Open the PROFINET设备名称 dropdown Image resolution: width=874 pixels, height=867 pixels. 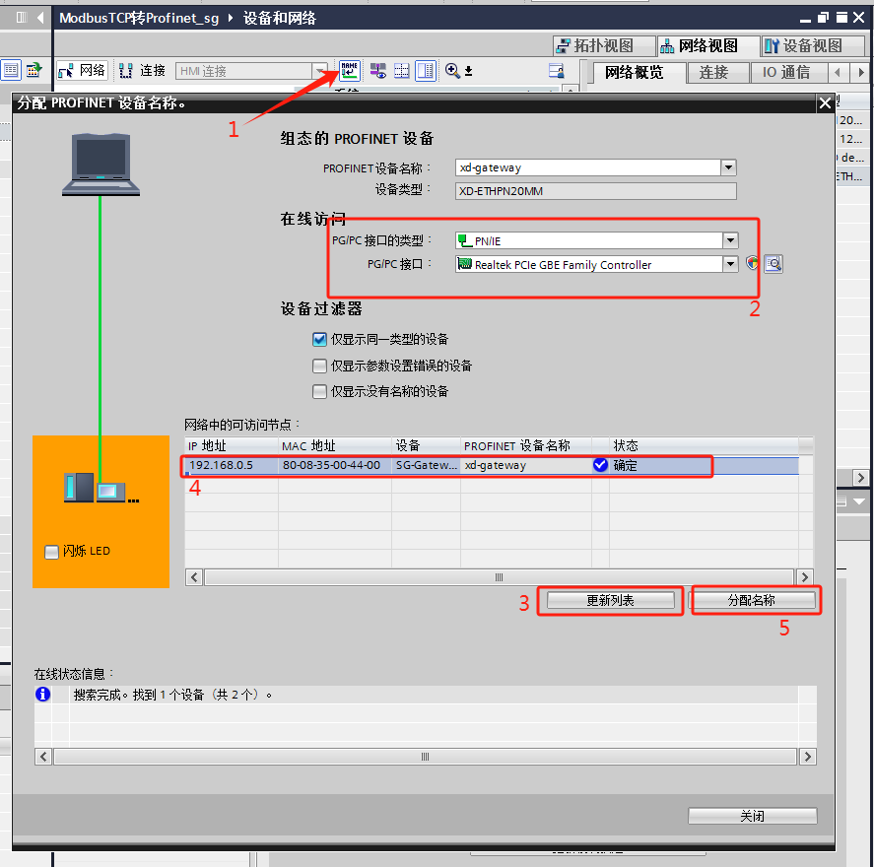(728, 167)
